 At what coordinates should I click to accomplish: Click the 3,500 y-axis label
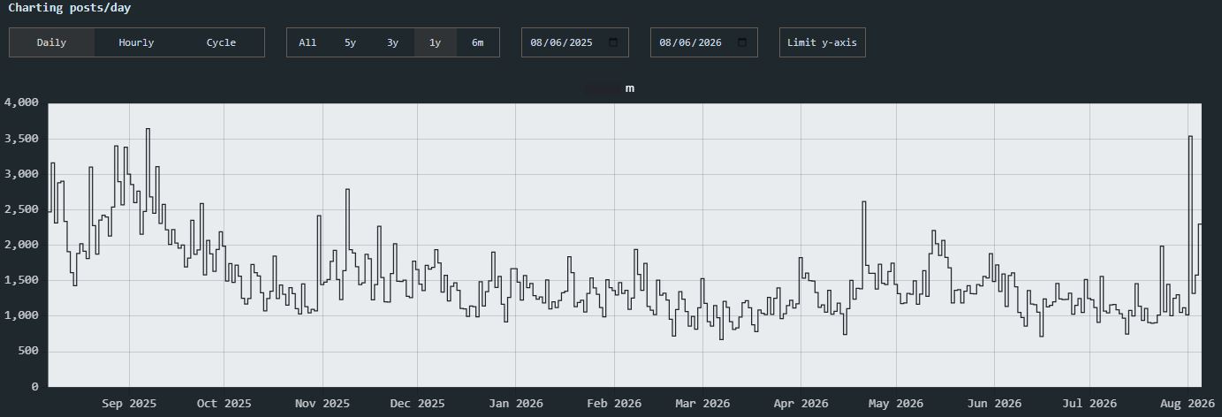[x=21, y=139]
